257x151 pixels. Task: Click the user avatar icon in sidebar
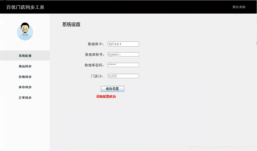(x=25, y=32)
